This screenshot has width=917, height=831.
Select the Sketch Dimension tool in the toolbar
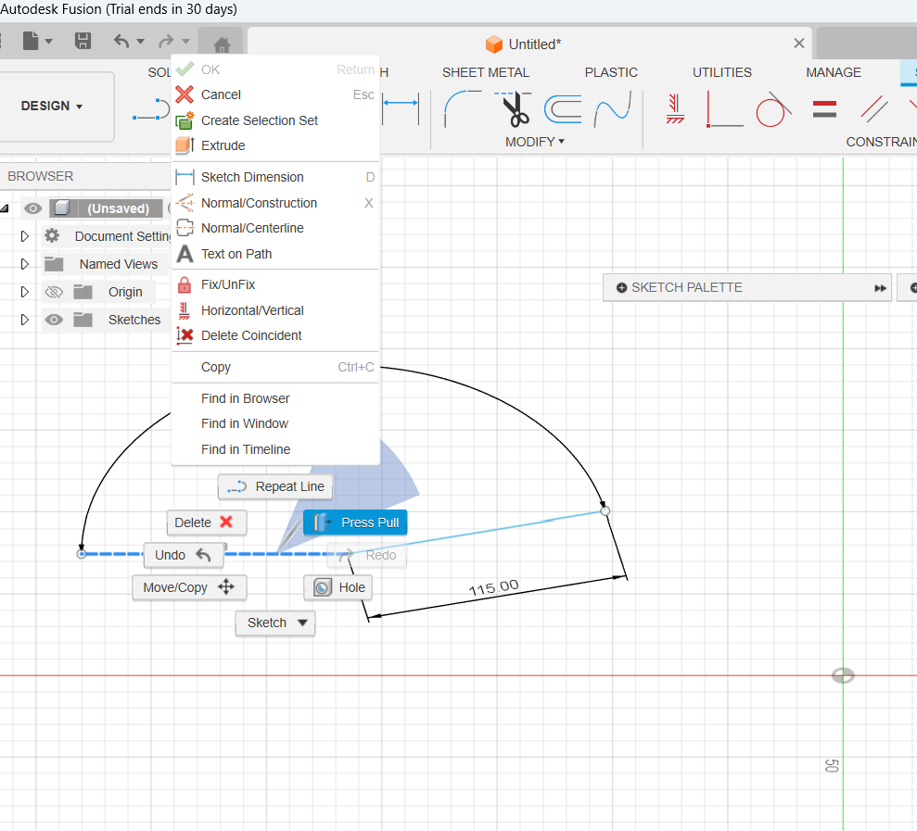click(401, 109)
